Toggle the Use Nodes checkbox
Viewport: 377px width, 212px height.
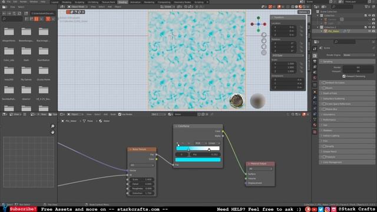pyautogui.click(x=120, y=114)
